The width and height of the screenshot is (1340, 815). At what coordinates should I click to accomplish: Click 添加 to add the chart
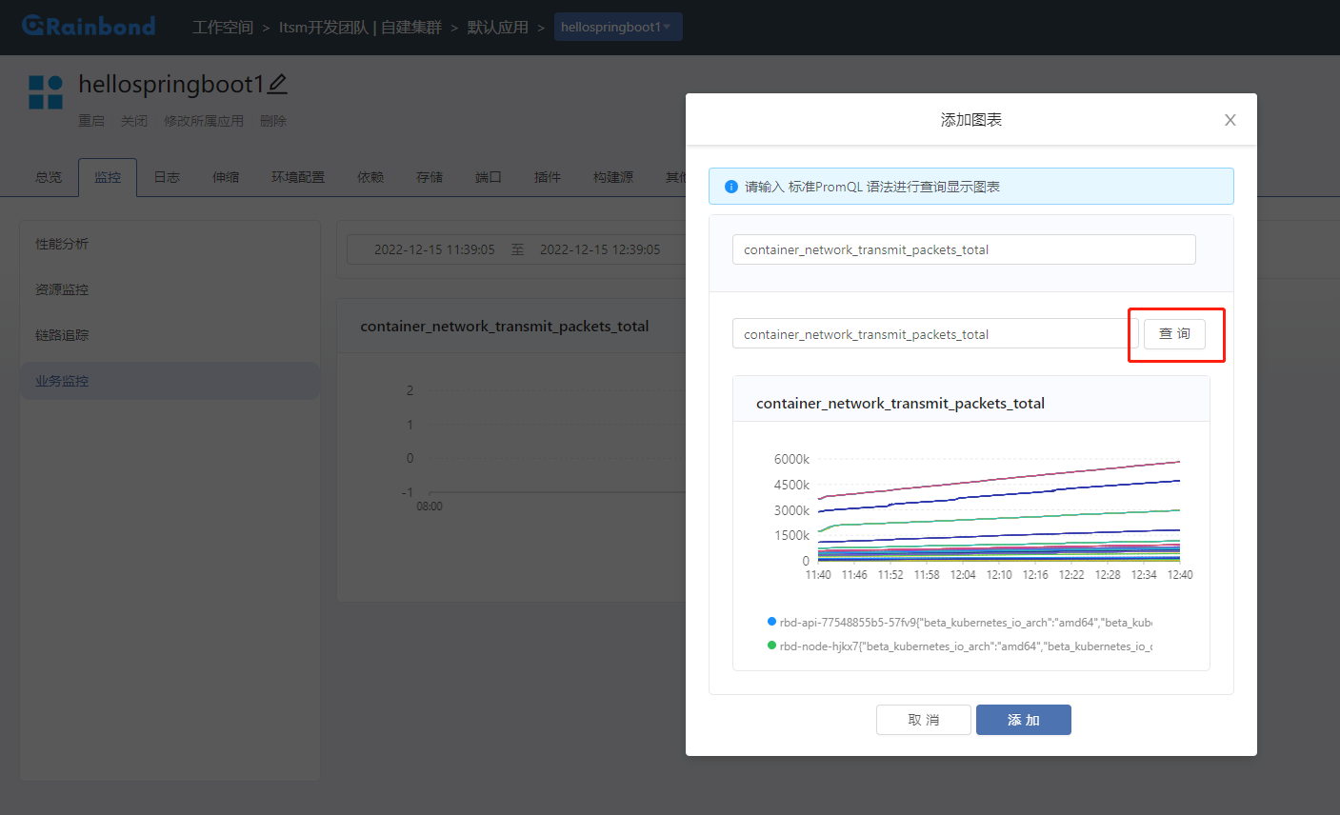click(1023, 720)
